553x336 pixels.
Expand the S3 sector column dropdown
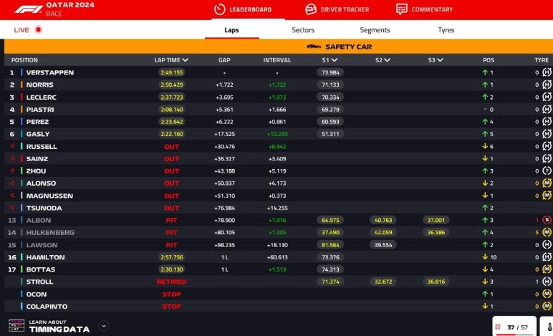(x=441, y=60)
